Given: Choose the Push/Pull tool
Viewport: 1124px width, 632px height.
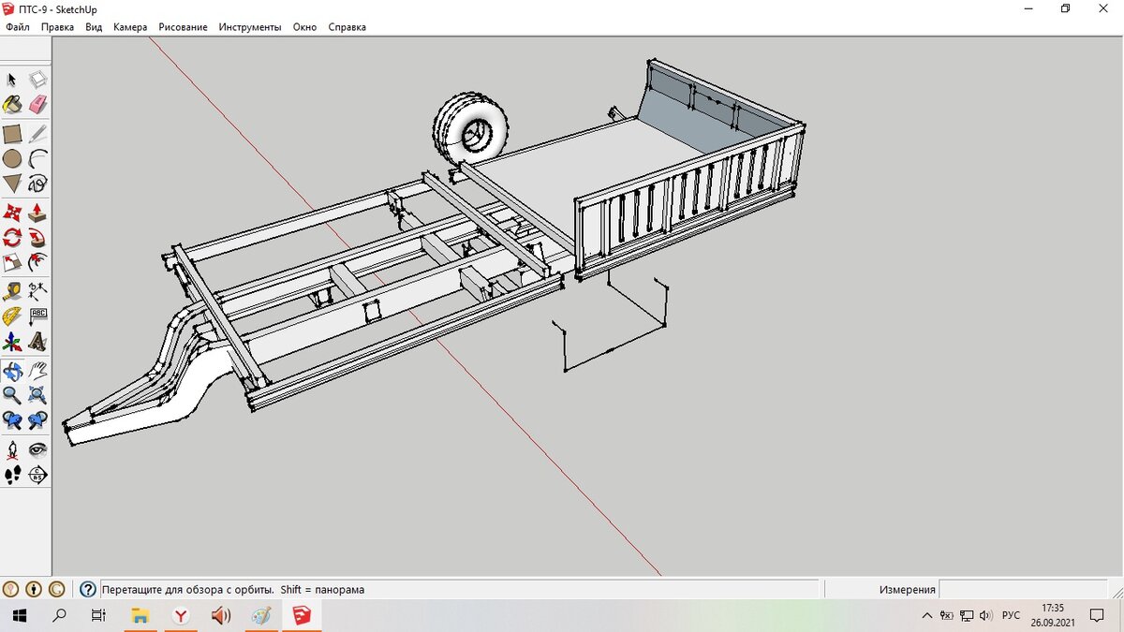Looking at the screenshot, I should (38, 213).
